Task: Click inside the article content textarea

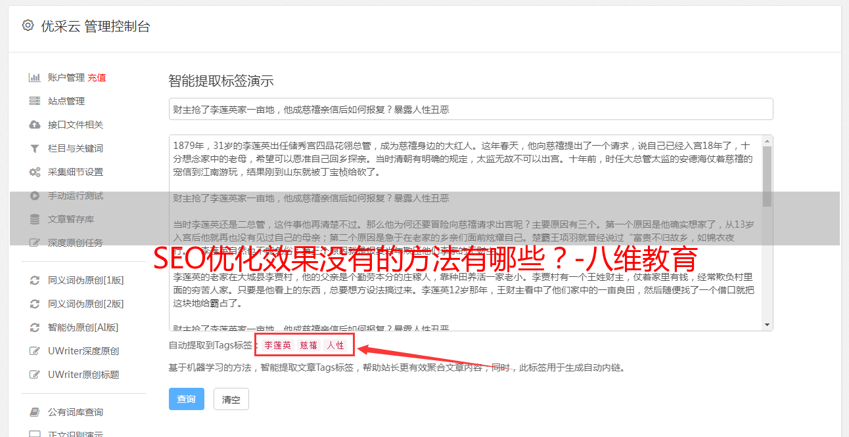Action: coord(465,233)
